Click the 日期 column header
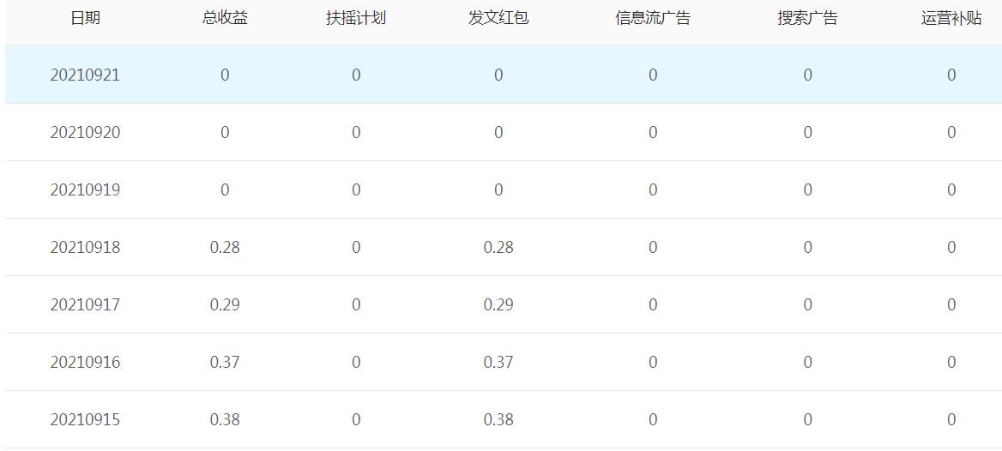The width and height of the screenshot is (1002, 451). click(85, 18)
